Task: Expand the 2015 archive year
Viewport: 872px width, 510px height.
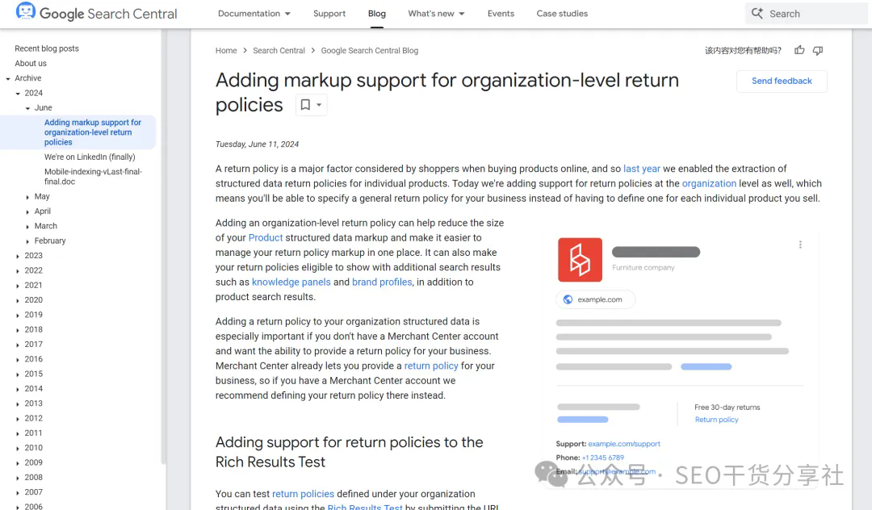Action: [18, 374]
